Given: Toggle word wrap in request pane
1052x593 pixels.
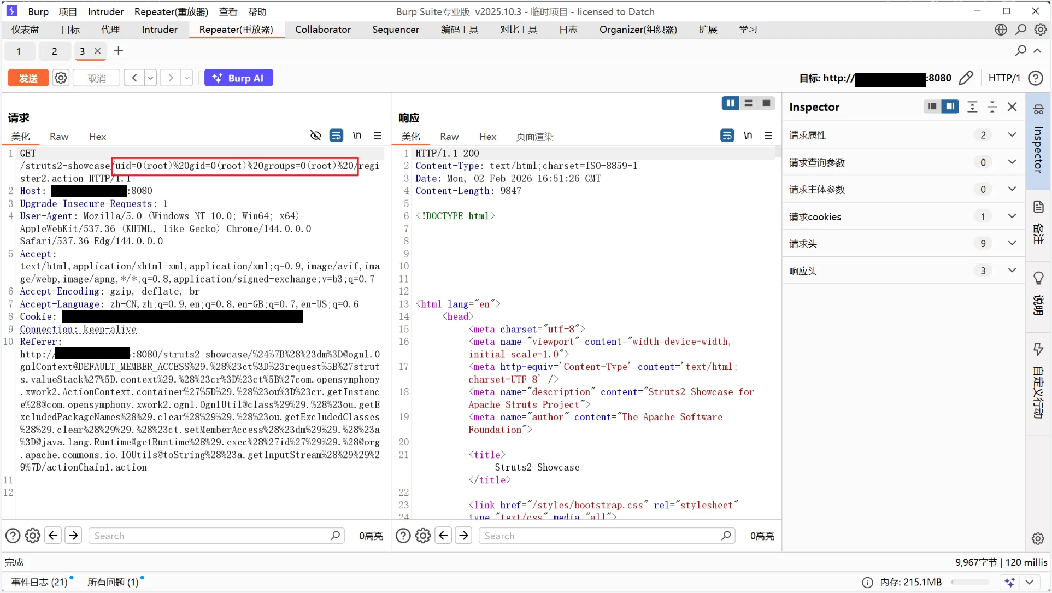Looking at the screenshot, I should [336, 136].
